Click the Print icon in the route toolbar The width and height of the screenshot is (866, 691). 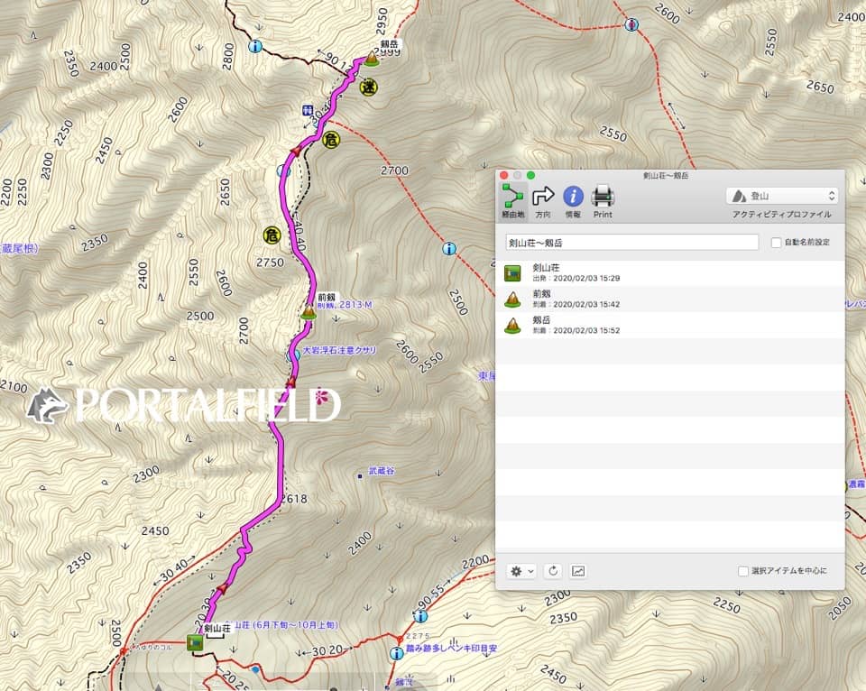[x=603, y=197]
